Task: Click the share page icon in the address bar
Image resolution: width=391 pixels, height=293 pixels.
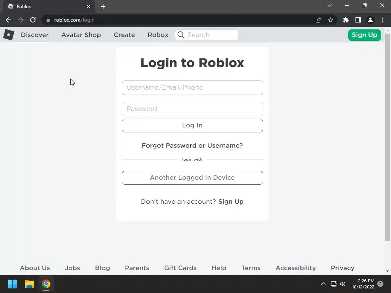Action: (x=318, y=20)
